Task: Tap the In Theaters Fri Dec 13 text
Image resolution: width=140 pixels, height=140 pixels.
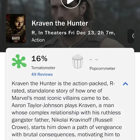Action: pyautogui.click(x=66, y=33)
